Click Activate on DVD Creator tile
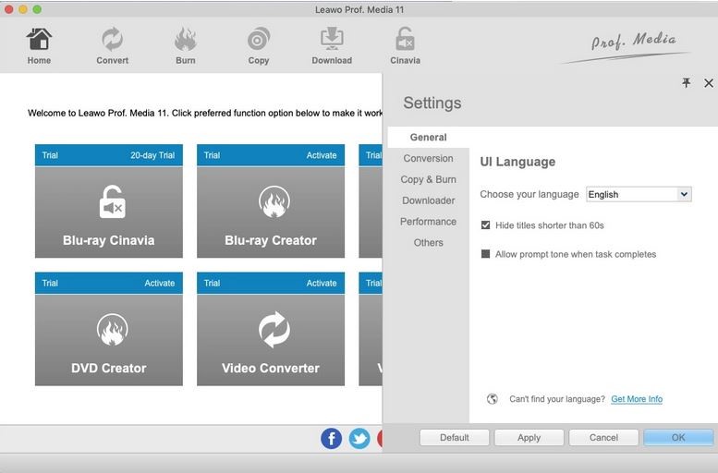718x473 pixels. click(160, 283)
